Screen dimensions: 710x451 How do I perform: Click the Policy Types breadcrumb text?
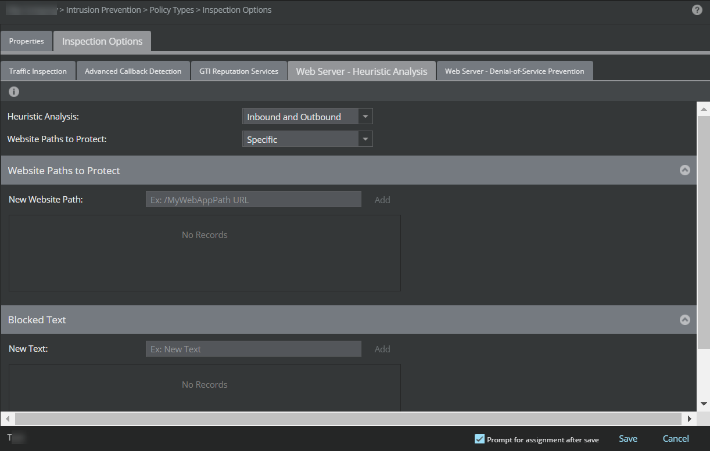[172, 10]
